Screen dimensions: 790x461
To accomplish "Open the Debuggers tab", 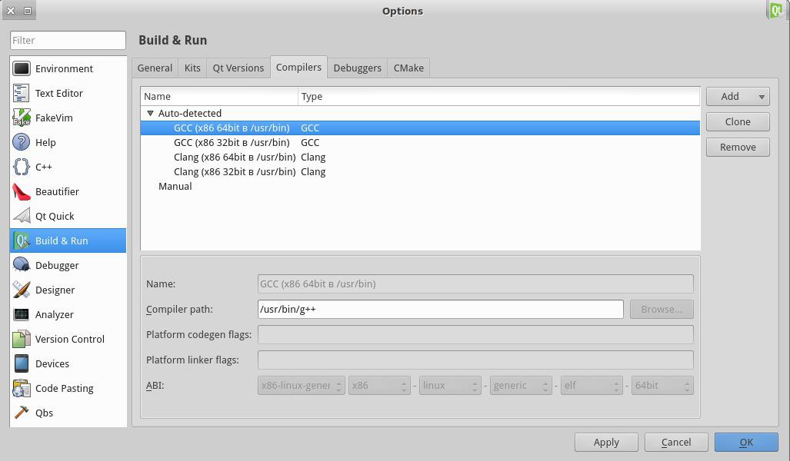I will [357, 68].
